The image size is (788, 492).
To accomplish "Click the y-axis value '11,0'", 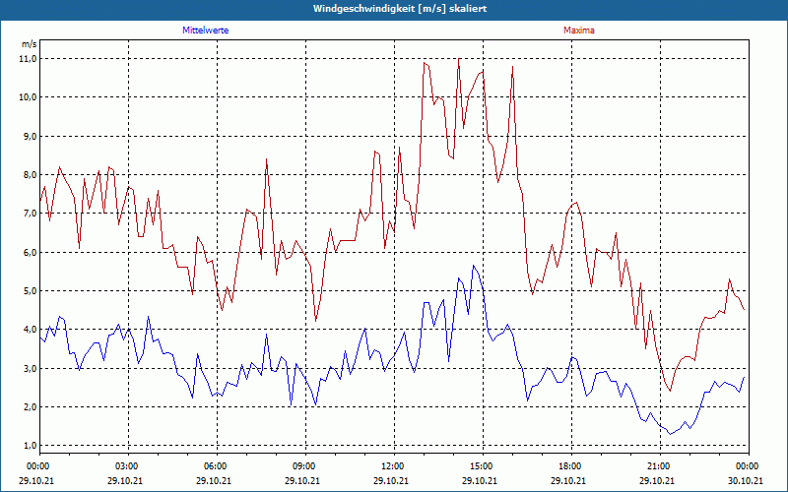I will (x=30, y=59).
